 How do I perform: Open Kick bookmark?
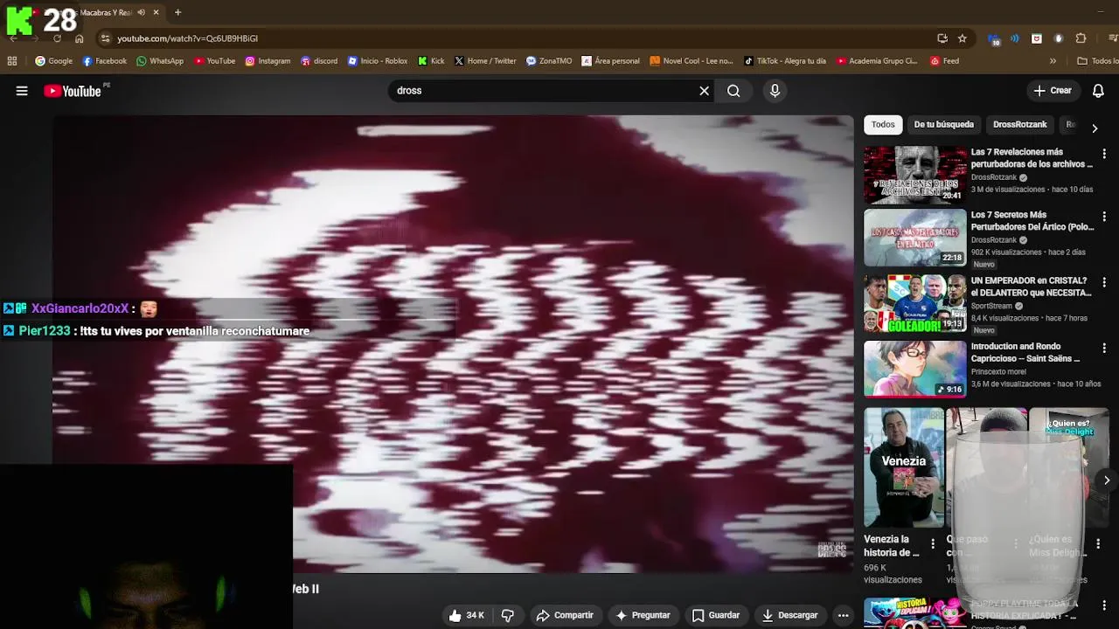point(431,61)
